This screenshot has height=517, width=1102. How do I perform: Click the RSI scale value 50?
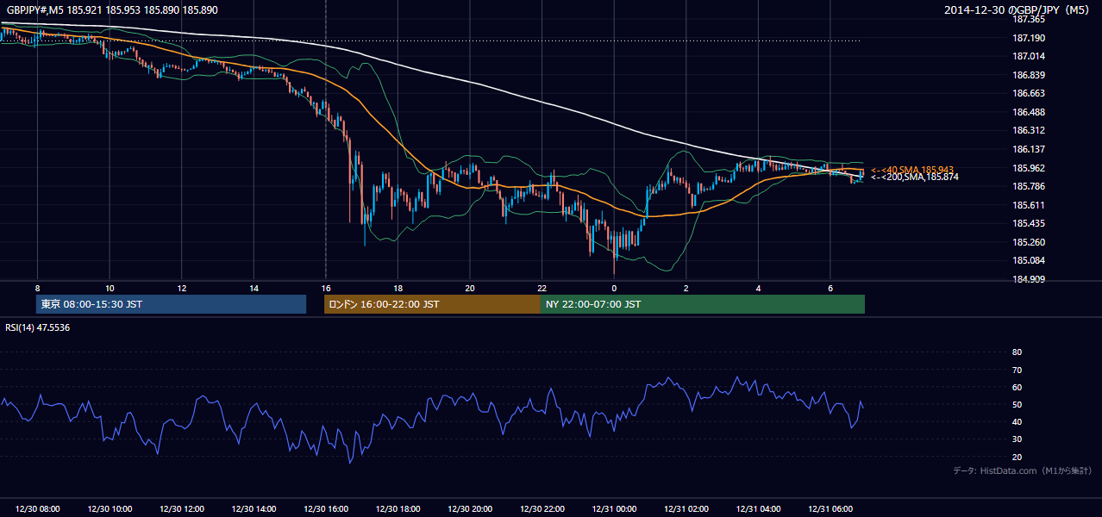[1017, 404]
